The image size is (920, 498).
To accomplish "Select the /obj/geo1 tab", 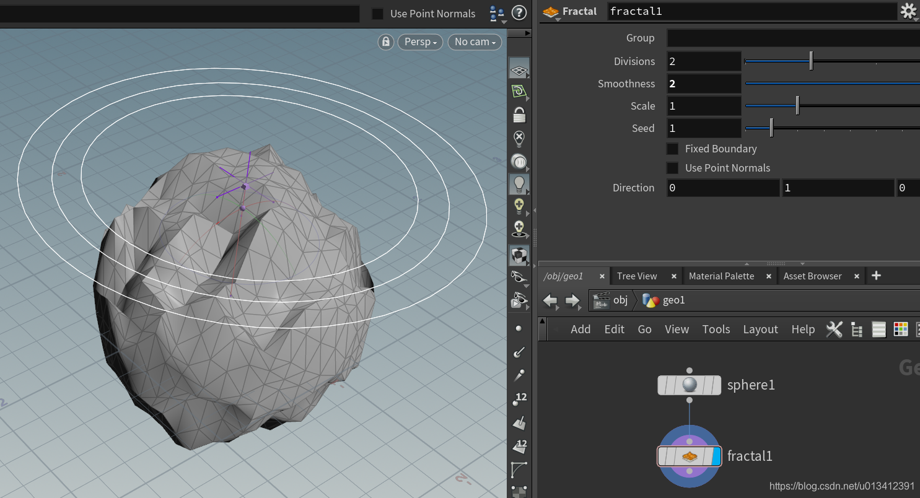I will pyautogui.click(x=563, y=276).
